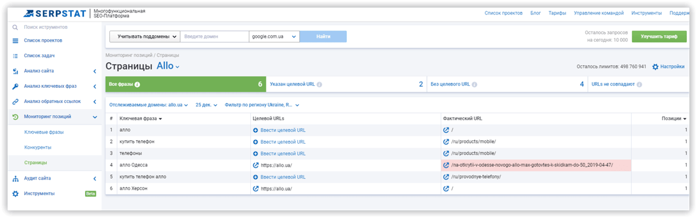Select the Все фразы tab
This screenshot has width=697, height=218.
click(x=186, y=85)
